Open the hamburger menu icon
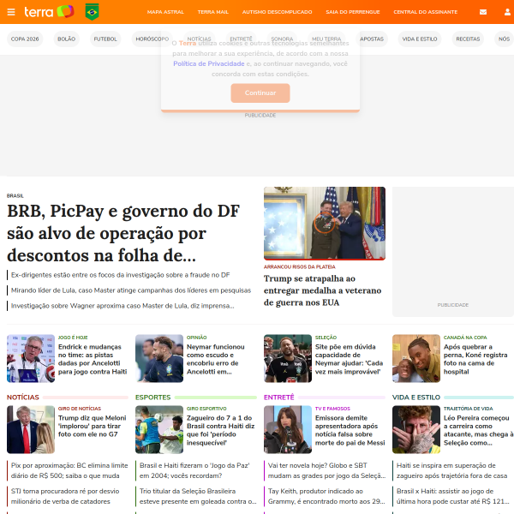 11,12
